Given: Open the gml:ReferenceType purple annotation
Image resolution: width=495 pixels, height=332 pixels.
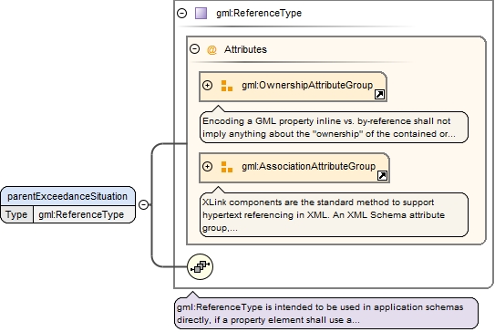Looking at the screenshot, I should click(x=326, y=314).
